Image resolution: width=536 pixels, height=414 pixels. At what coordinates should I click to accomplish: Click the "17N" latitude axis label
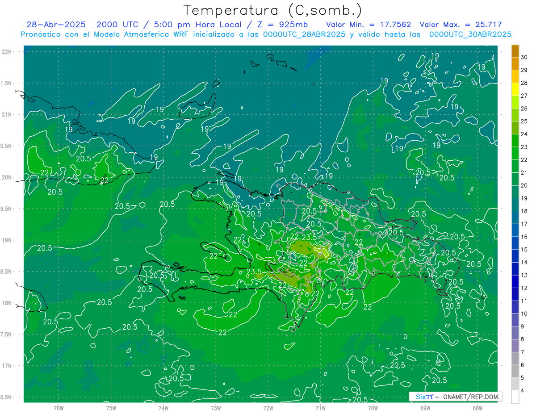click(8, 366)
